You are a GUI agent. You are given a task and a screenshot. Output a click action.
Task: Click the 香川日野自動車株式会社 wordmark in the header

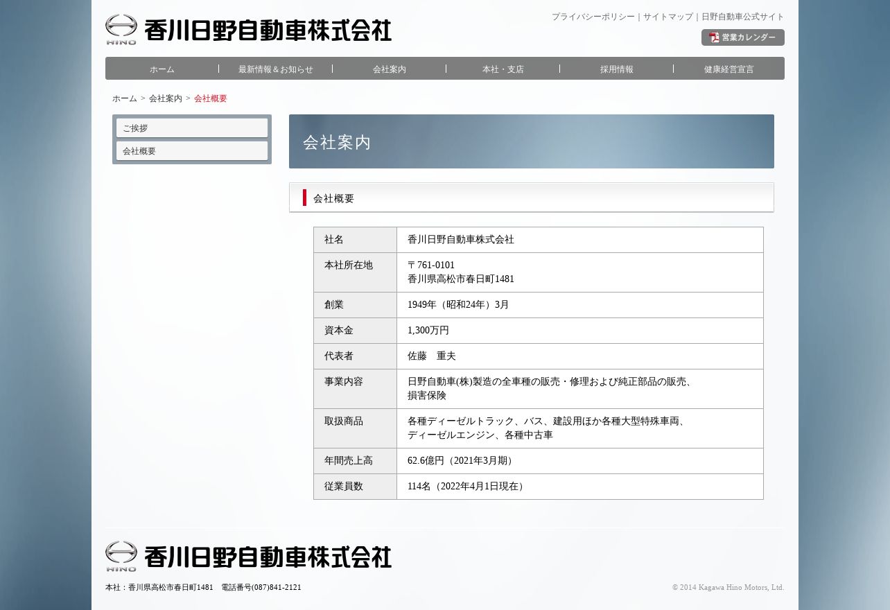[x=268, y=31]
